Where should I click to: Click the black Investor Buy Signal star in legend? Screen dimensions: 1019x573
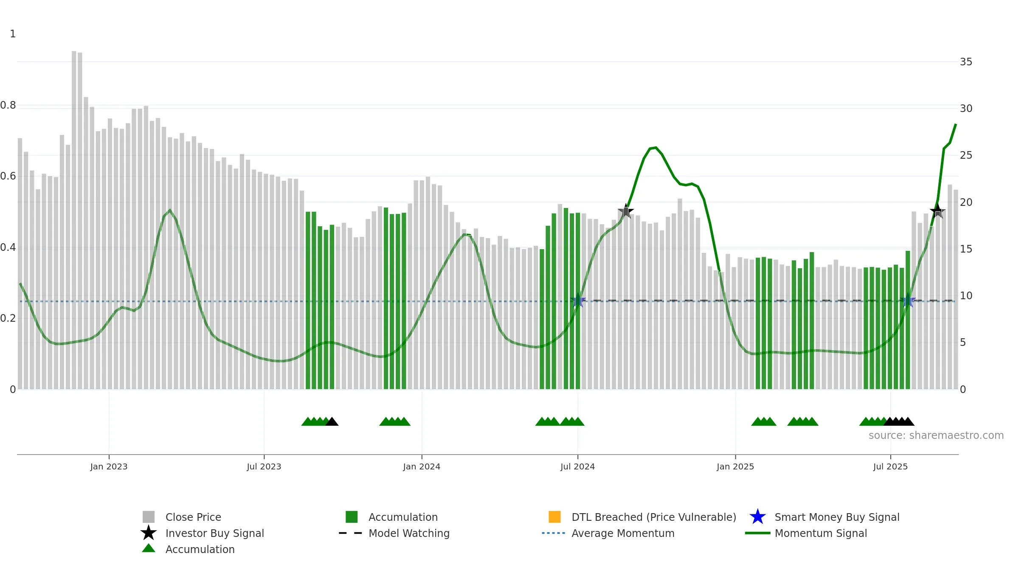(x=149, y=533)
